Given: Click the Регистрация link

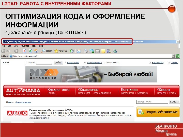Looking at the screenshot, I should [x=73, y=63].
